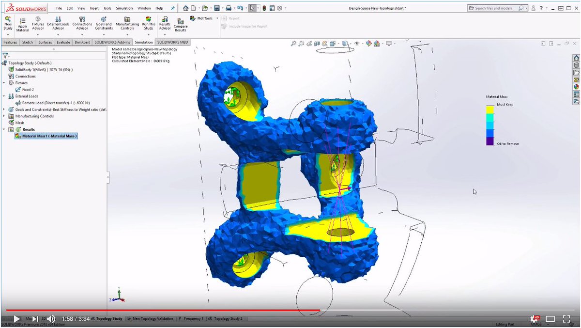Click the Options gear icon
This screenshot has width=581, height=328.
click(280, 8)
